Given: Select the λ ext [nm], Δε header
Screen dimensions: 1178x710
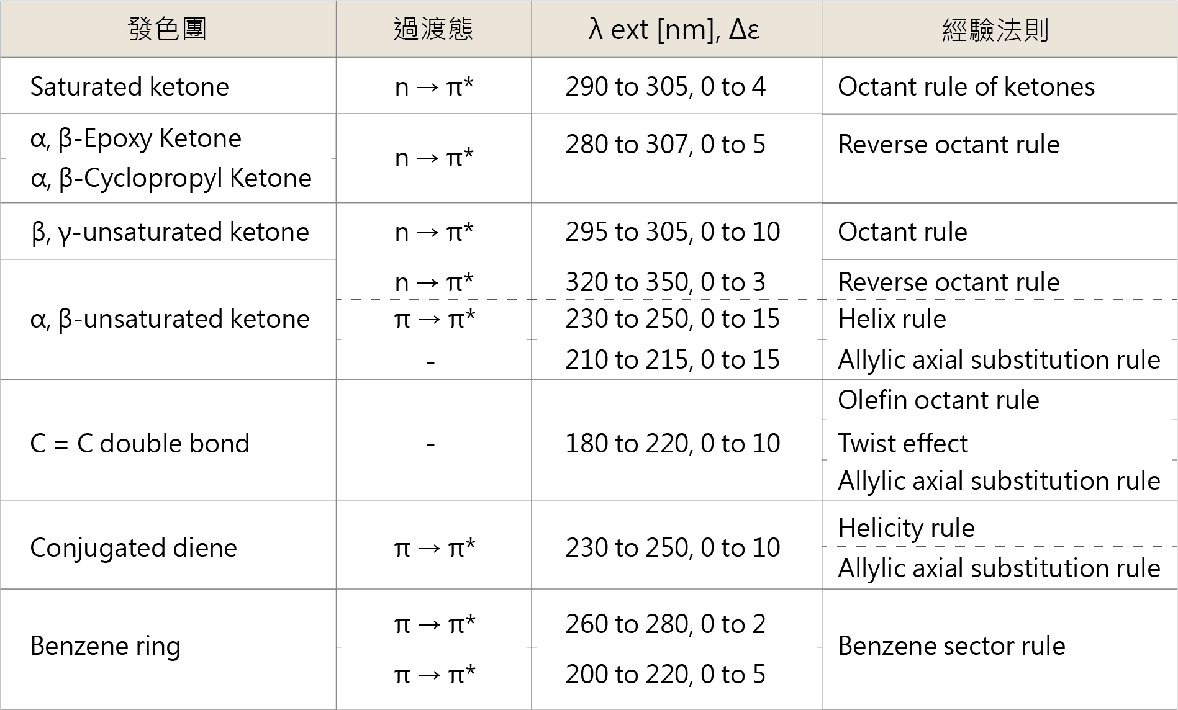Looking at the screenshot, I should (x=674, y=29).
